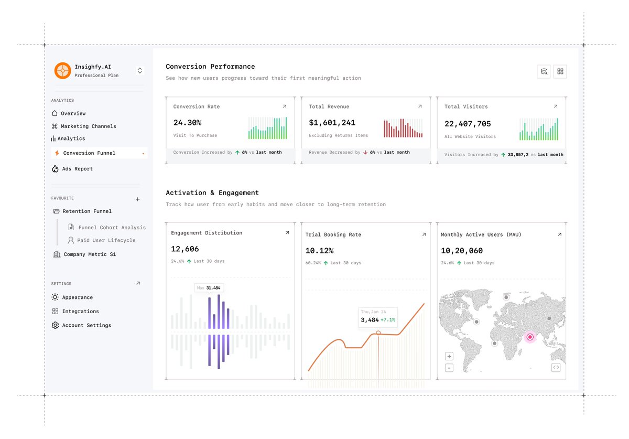Click the Trial Booking value 10.12%

319,251
